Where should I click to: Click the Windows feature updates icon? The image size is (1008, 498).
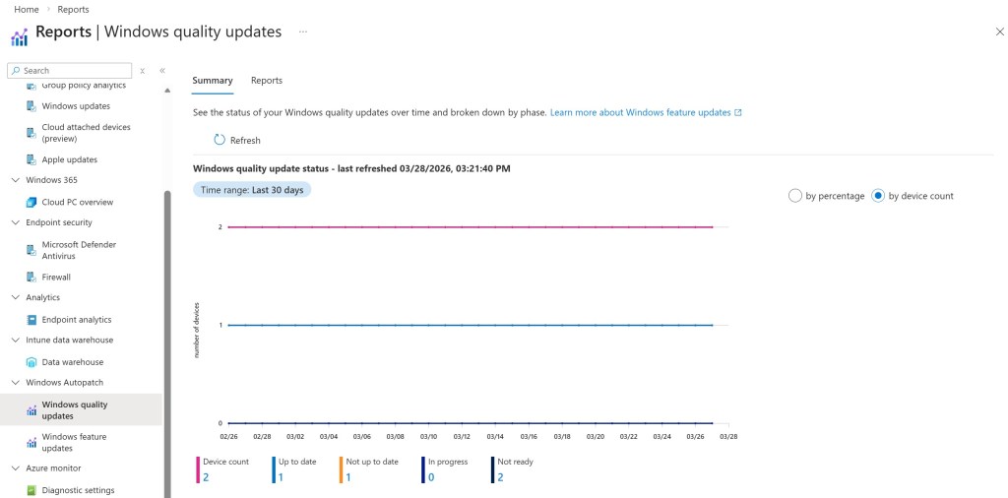[32, 443]
